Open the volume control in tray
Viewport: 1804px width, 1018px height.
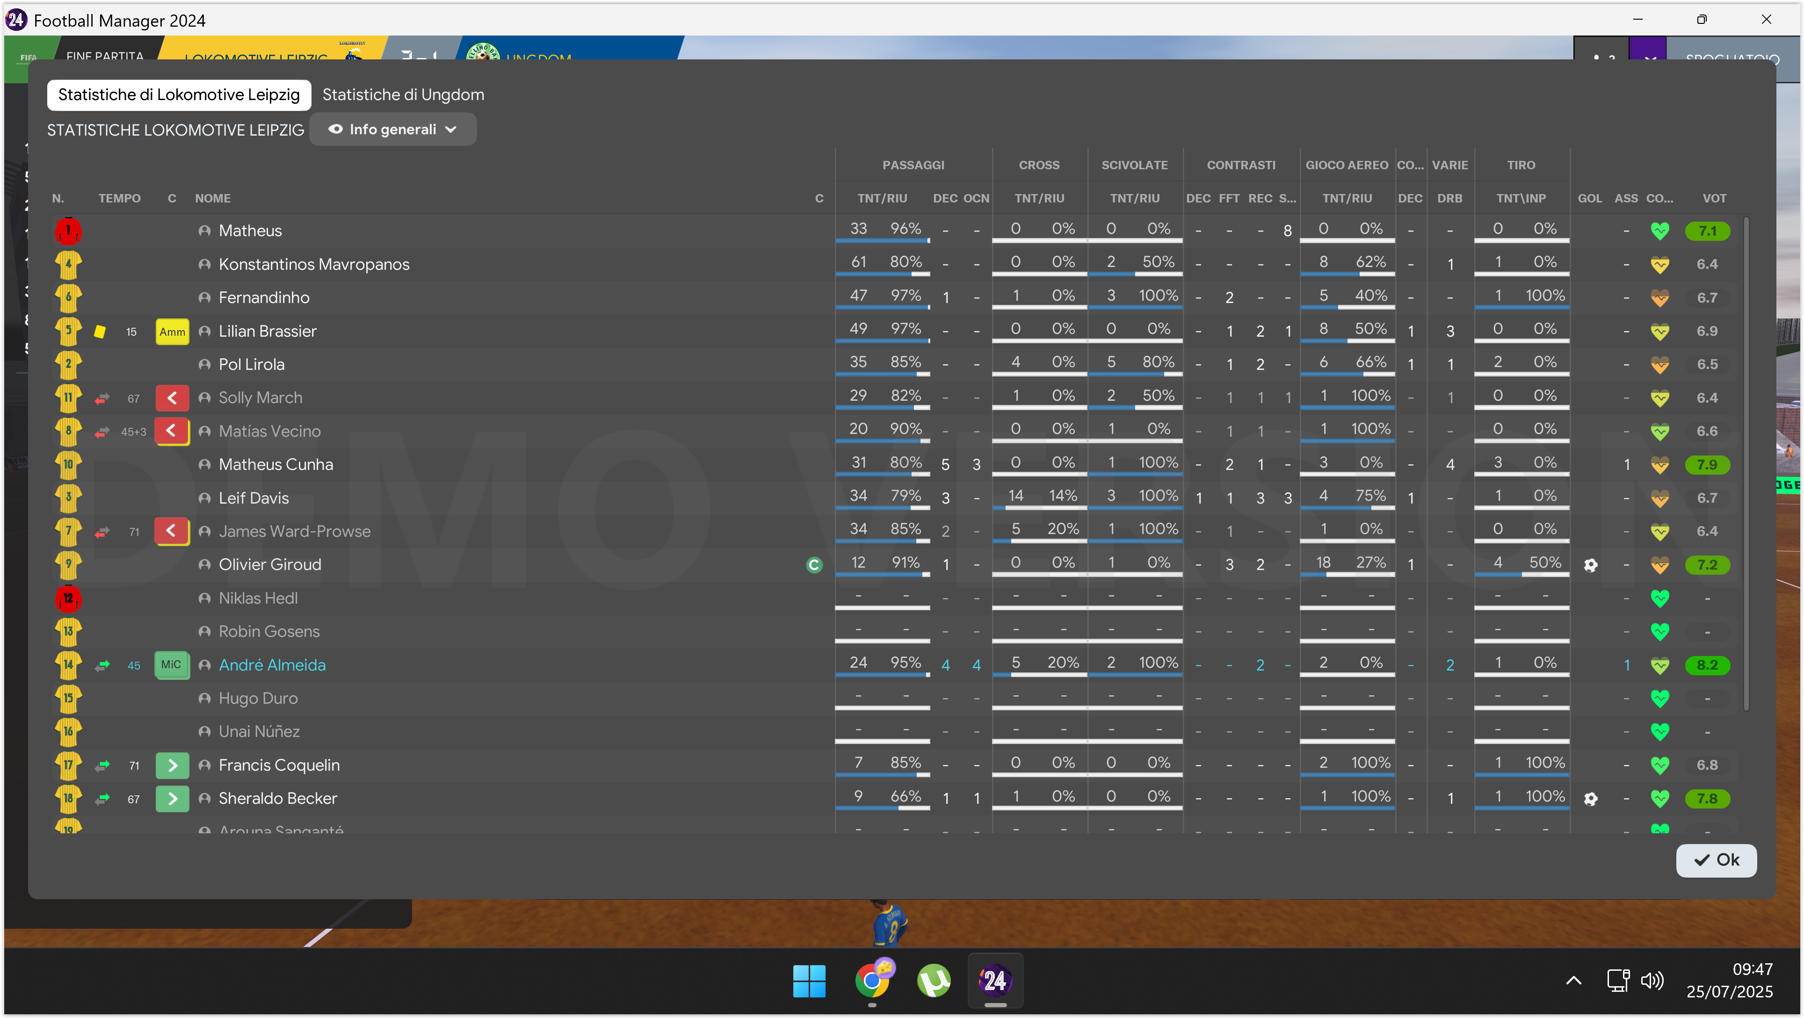pyautogui.click(x=1652, y=981)
